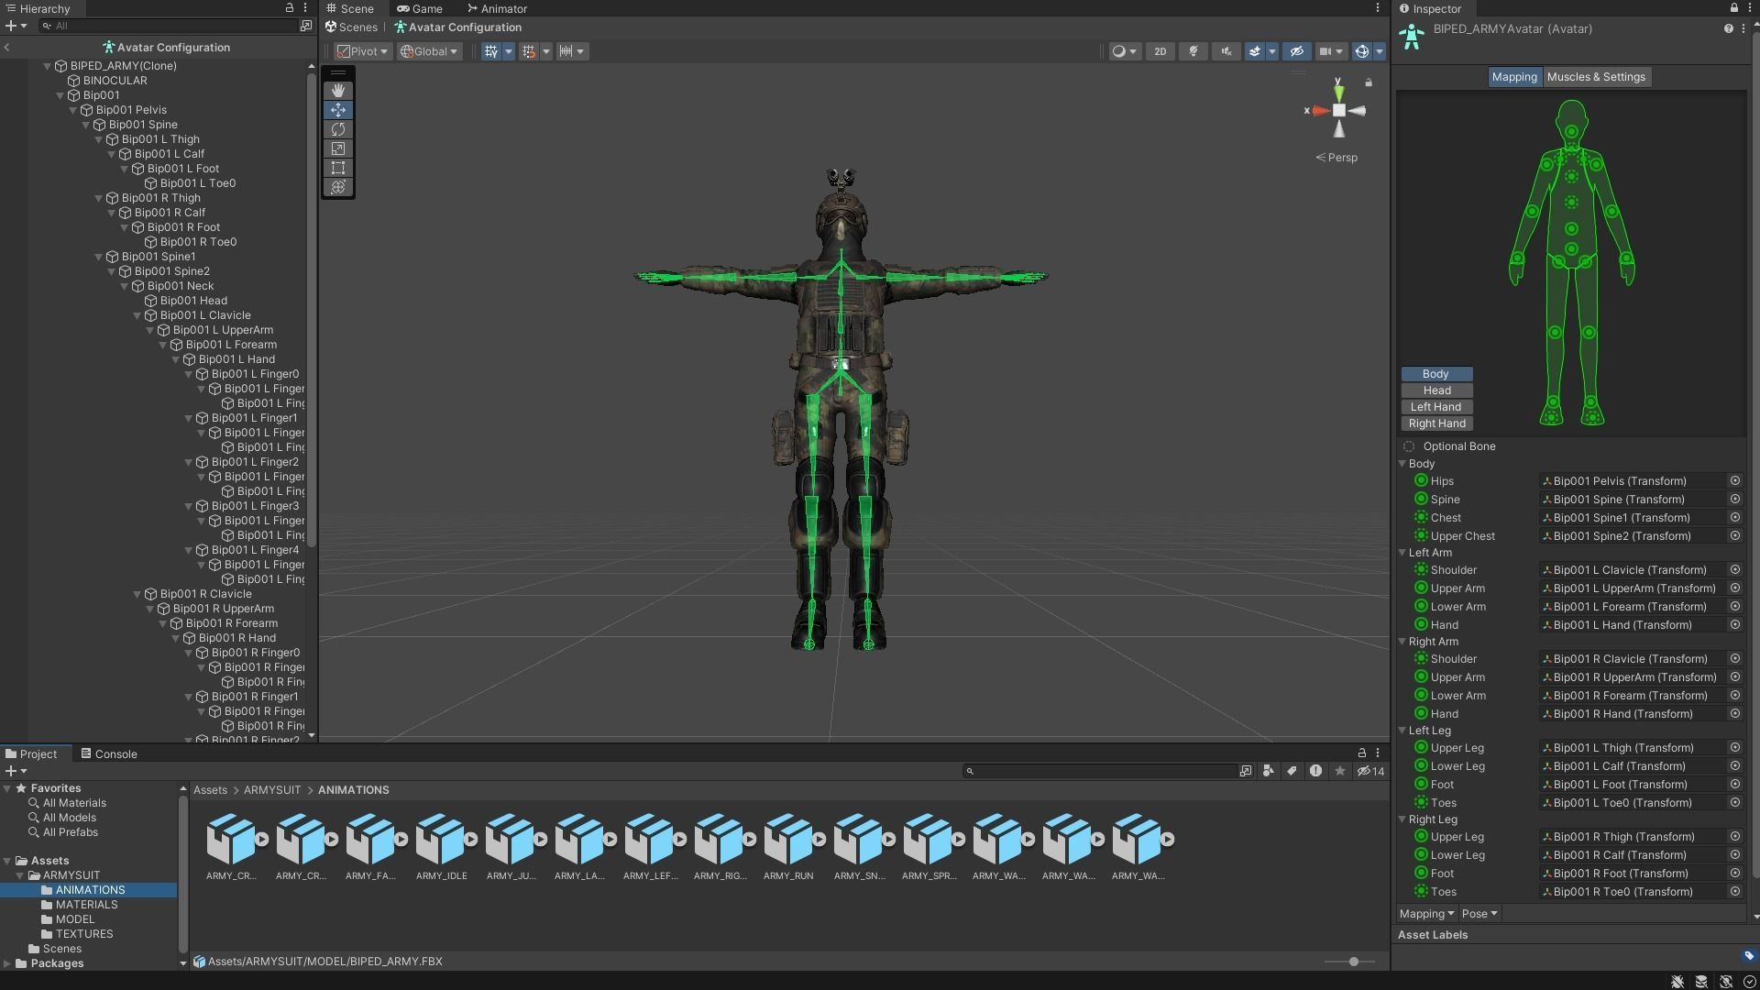Toggle scene lighting icon
The width and height of the screenshot is (1760, 990).
click(x=1193, y=51)
